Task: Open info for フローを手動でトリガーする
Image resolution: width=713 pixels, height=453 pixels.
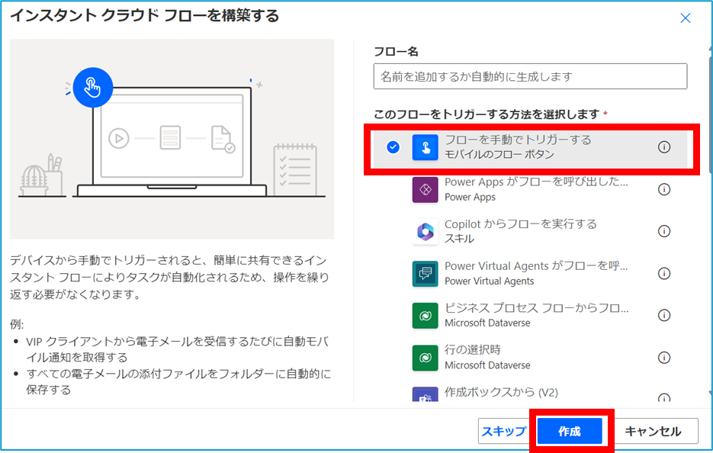Action: point(664,147)
